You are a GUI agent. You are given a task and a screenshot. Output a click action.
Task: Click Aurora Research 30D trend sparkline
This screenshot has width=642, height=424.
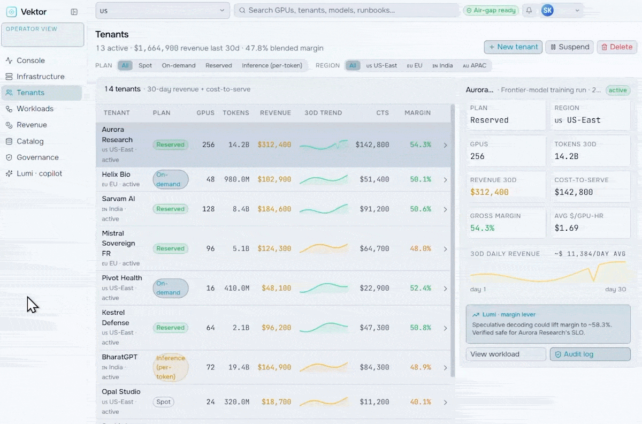click(x=324, y=145)
